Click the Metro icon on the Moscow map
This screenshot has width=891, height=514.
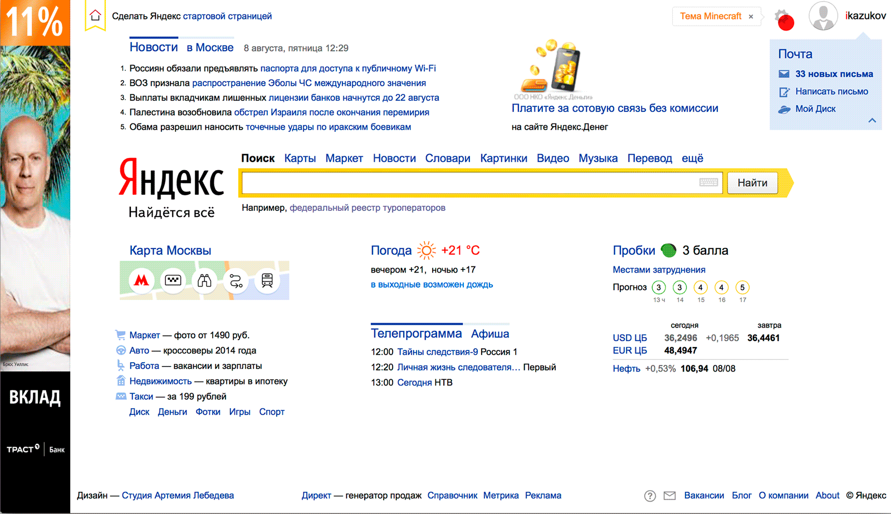coord(141,280)
